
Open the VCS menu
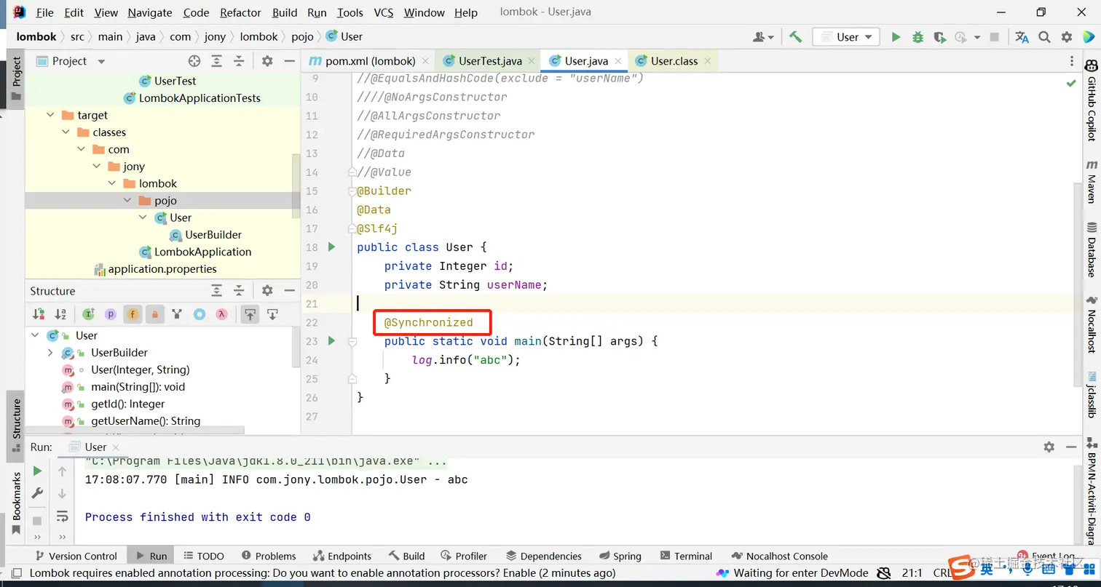pos(384,12)
